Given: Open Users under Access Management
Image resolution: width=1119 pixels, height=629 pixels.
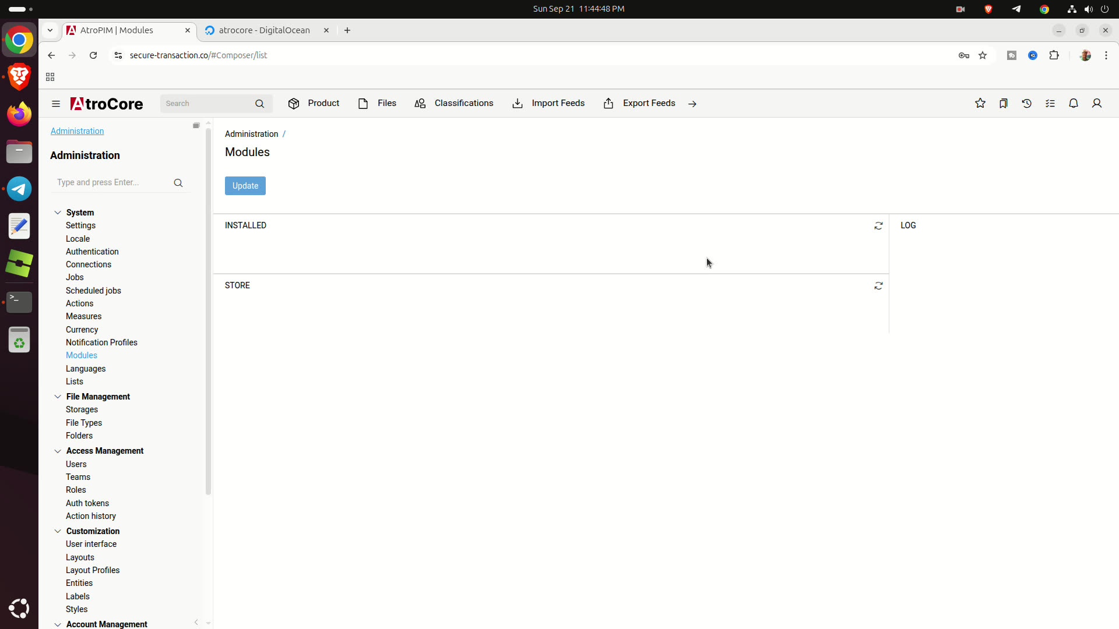Looking at the screenshot, I should click(76, 464).
